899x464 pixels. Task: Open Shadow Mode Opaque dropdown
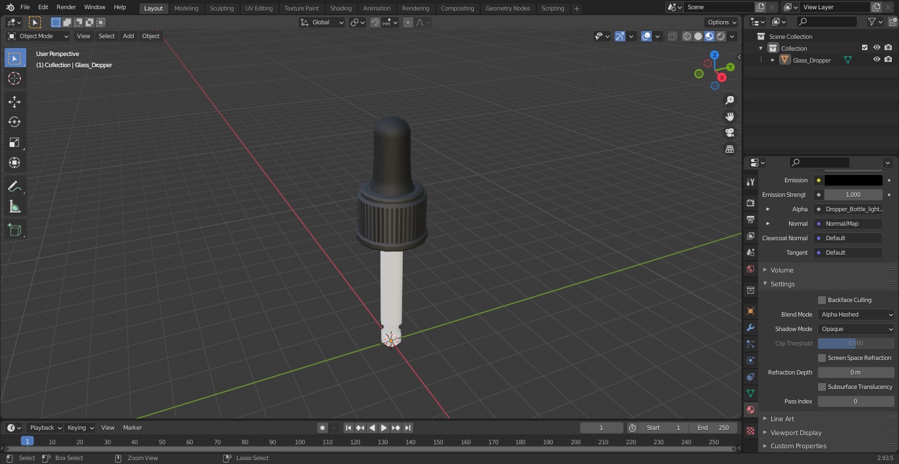[856, 329]
